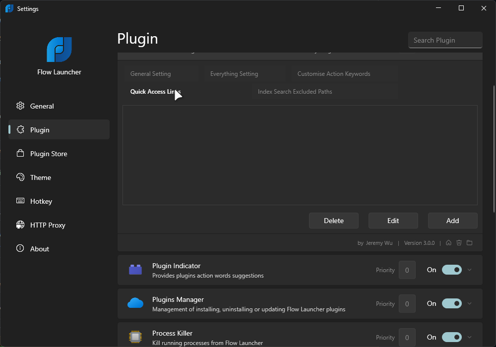Expand Plugin Indicator details chevron
Viewport: 496px width, 347px height.
click(x=469, y=270)
